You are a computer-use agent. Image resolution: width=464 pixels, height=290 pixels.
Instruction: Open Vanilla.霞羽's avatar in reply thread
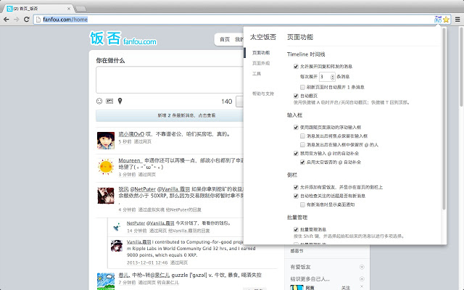tap(117, 246)
